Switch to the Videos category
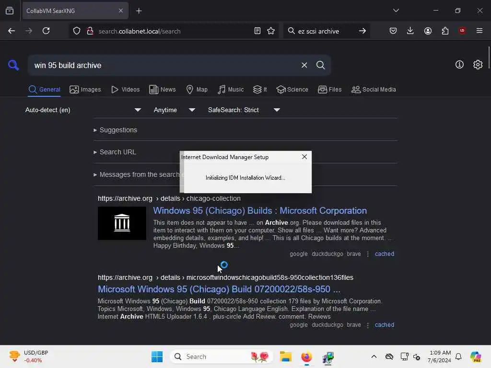This screenshot has width=491, height=368. pyautogui.click(x=126, y=90)
